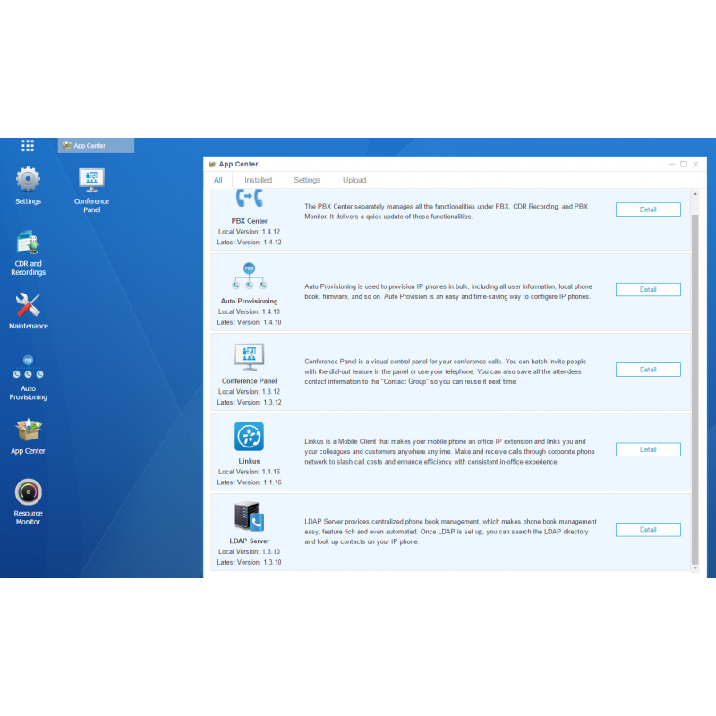View Detail for Auto Provisioning app

[x=648, y=290]
